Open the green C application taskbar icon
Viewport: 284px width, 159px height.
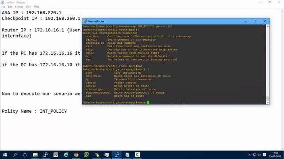137,155
